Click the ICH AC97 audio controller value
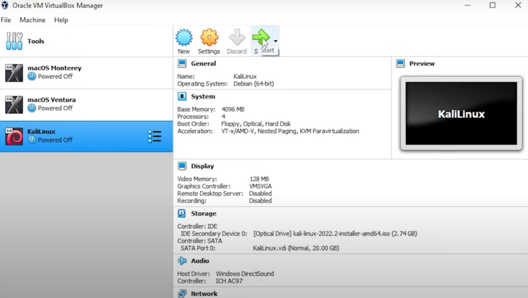This screenshot has width=528, height=298. 229,281
